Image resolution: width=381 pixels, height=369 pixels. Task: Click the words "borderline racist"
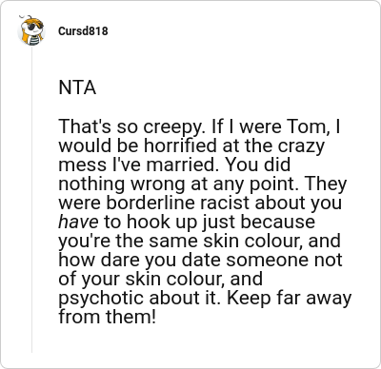point(179,203)
